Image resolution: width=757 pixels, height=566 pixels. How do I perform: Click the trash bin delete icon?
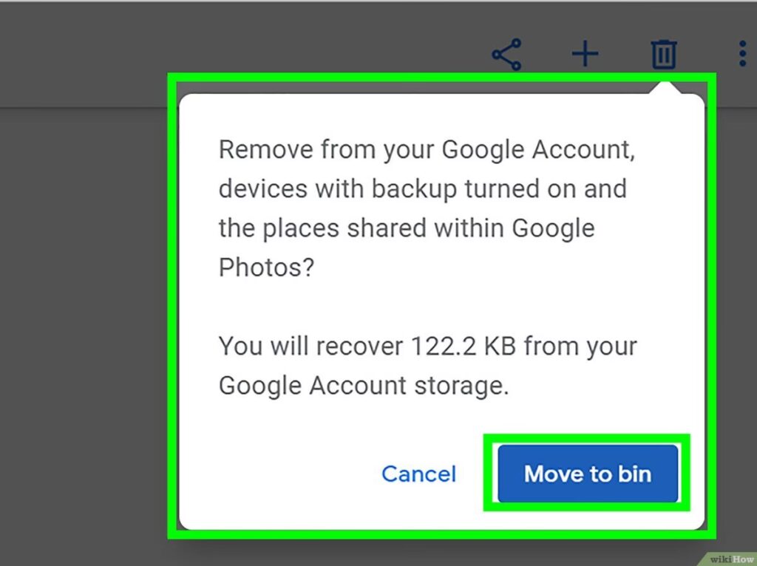pos(663,55)
